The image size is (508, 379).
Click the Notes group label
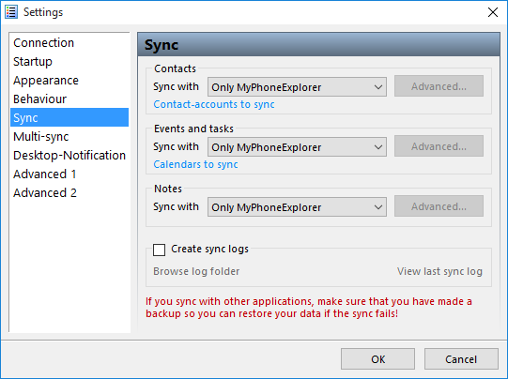168,189
